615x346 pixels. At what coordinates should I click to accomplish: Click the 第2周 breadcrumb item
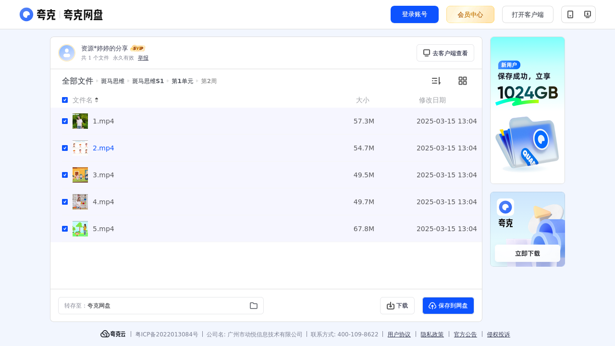coord(209,81)
